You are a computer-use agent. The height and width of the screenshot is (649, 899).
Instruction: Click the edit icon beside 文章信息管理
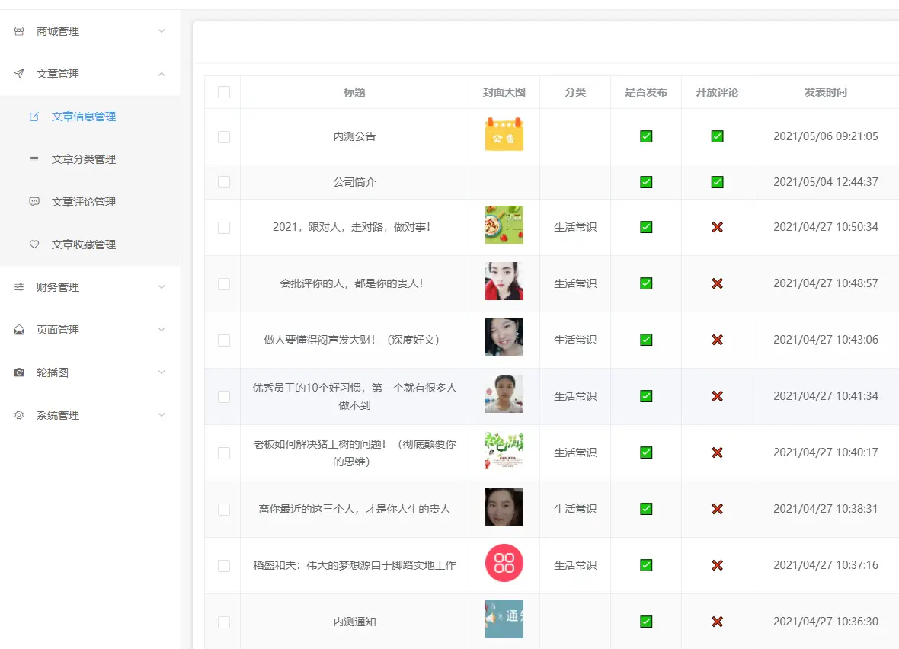point(34,117)
